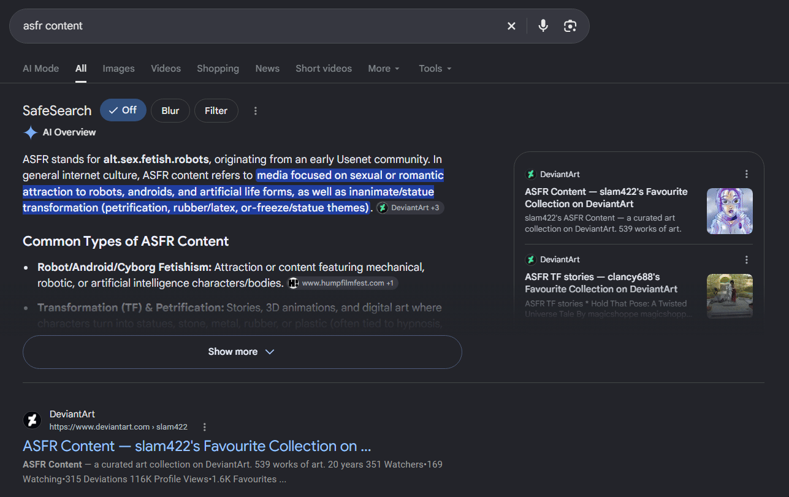Screen dimensions: 789x497
Task: Click Robot/Android/Cyborg Fetishism bullet title
Action: pos(124,267)
